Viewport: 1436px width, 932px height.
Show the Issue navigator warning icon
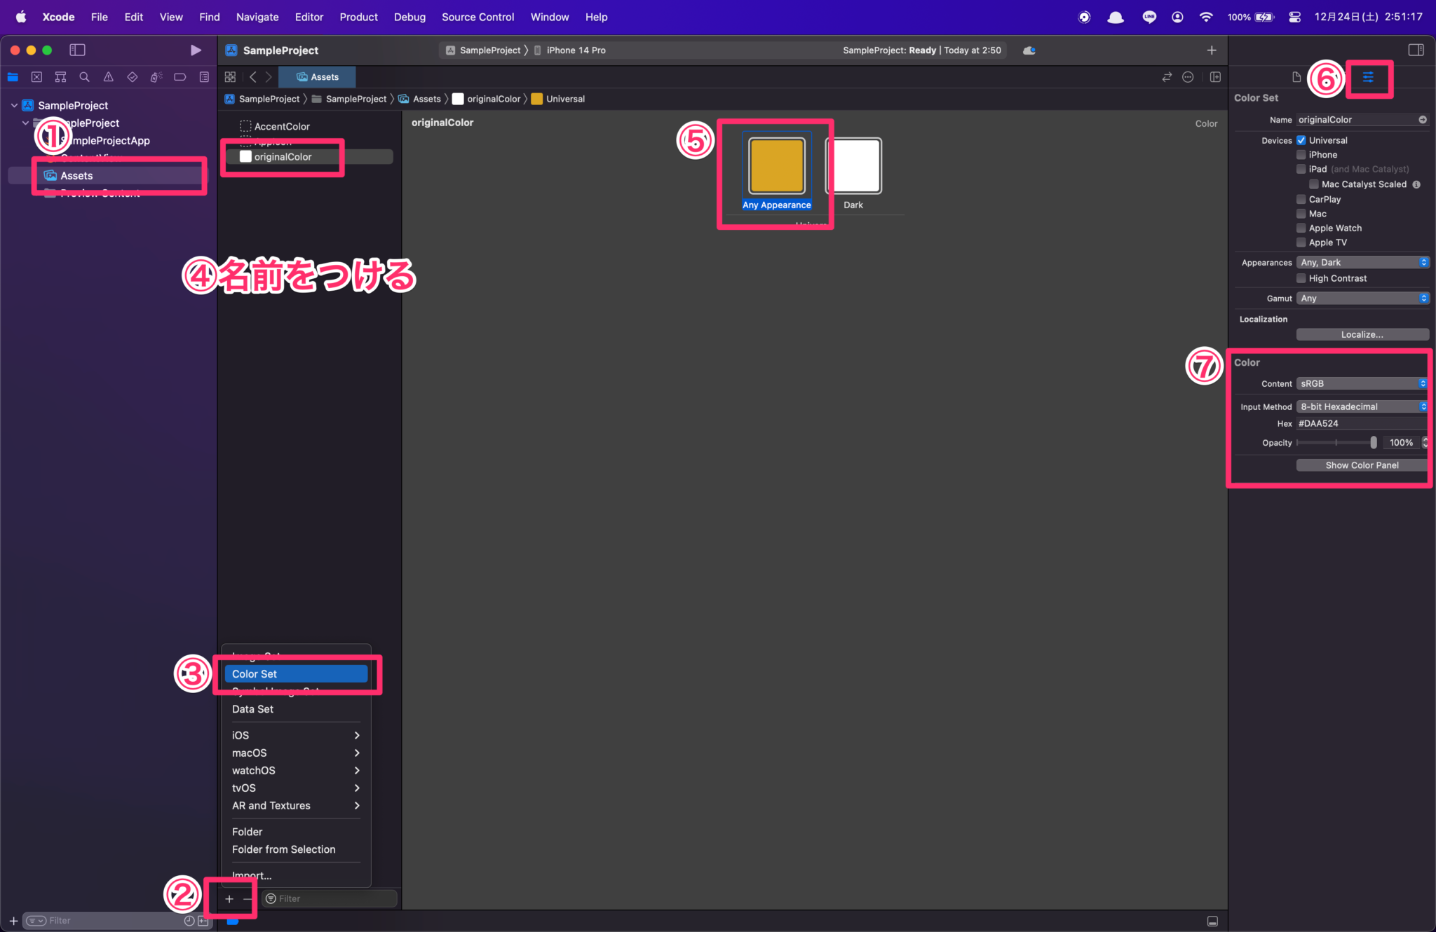pos(109,77)
